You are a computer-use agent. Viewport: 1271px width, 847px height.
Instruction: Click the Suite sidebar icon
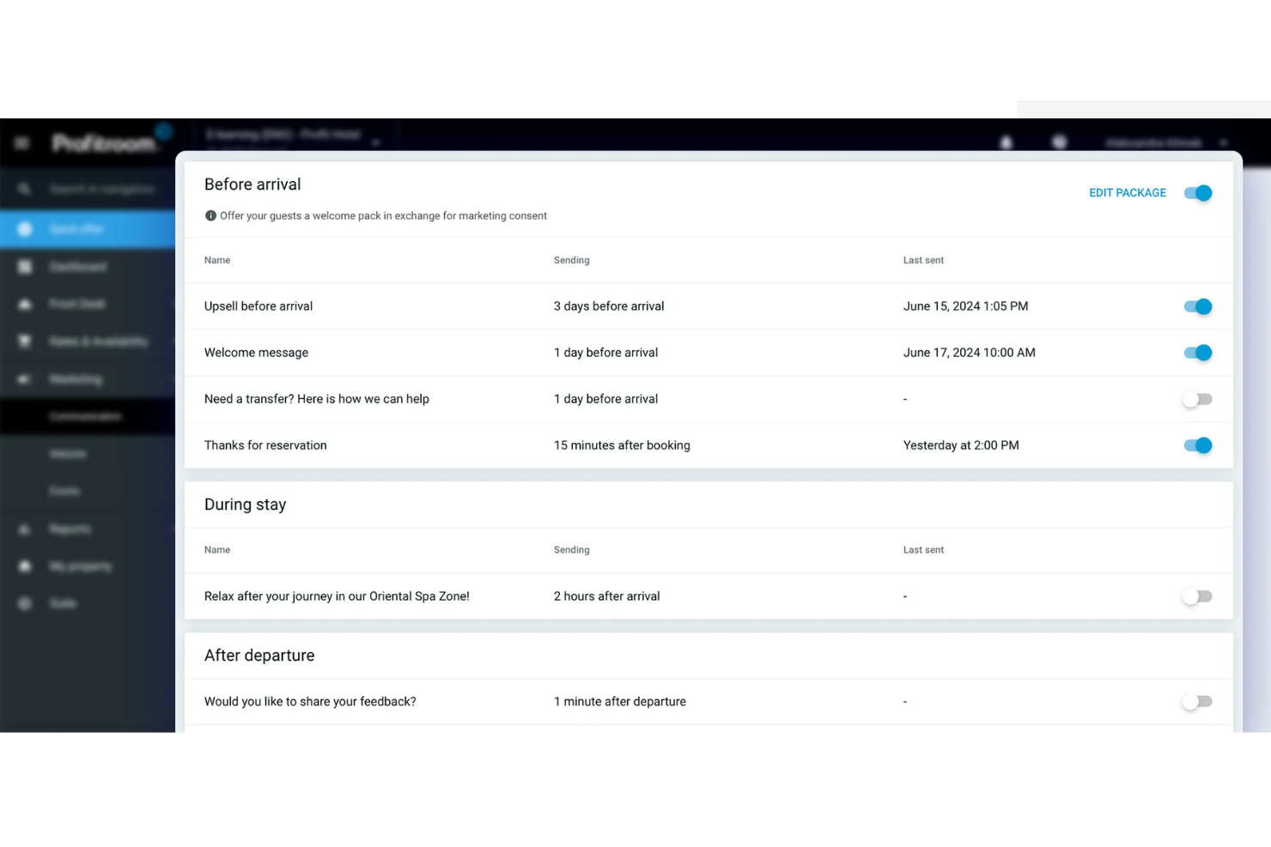coord(24,604)
